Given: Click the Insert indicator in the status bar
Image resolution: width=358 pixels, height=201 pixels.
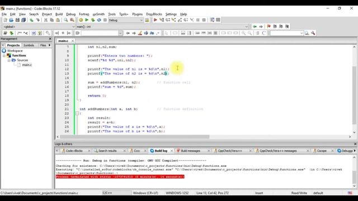Looking at the screenshot, I should pos(259,193).
